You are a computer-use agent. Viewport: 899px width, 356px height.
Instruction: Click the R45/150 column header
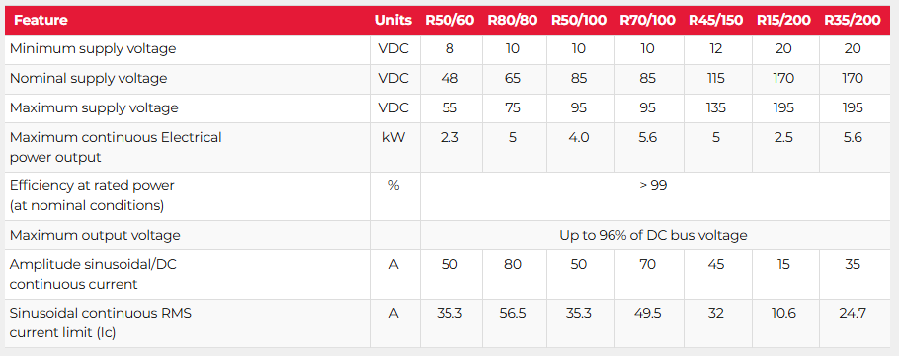(x=715, y=21)
